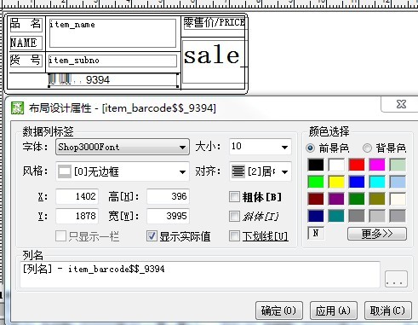This screenshot has width=418, height=325.
Task: Click the N no-color box
Action: coord(316,234)
